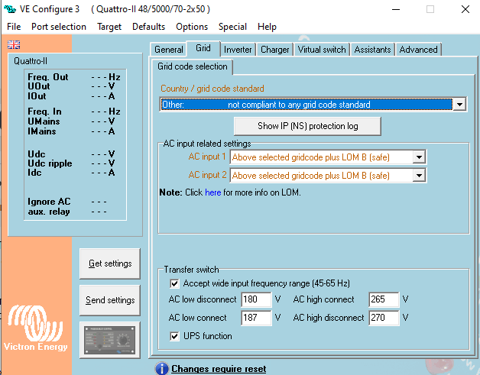Open the AC input 2 LOM dropdown
Viewport: 480px width, 375px height.
419,176
